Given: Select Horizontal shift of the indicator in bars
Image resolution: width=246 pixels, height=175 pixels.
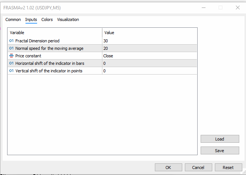Looking at the screenshot, I should click(x=50, y=63).
